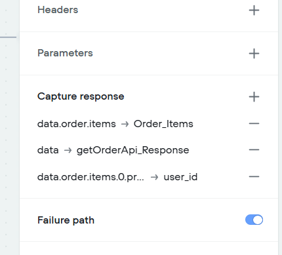This screenshot has height=255, width=282.
Task: Click the Failure path label
Action: point(66,220)
